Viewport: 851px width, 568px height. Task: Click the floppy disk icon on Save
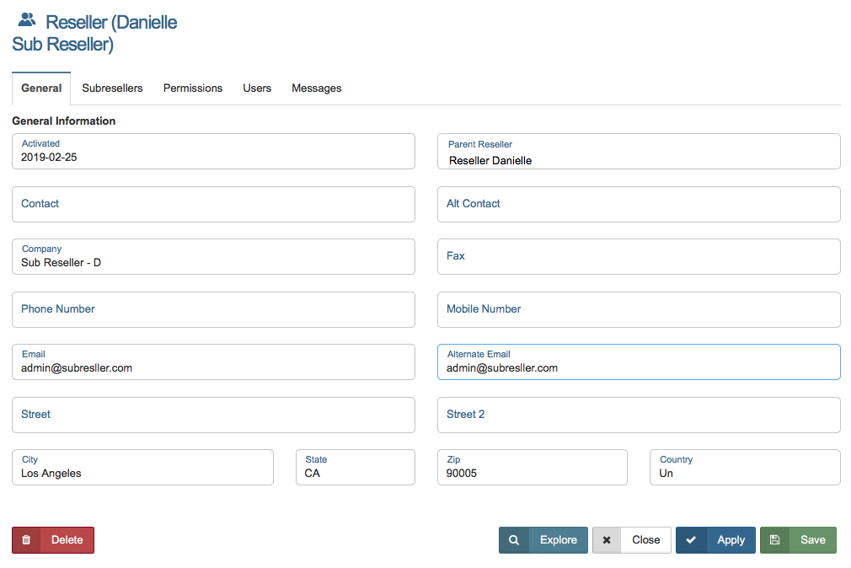pos(775,540)
